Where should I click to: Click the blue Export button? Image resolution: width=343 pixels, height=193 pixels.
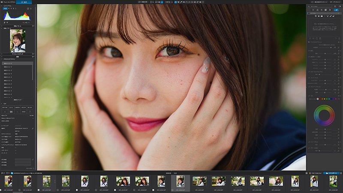tap(331, 173)
